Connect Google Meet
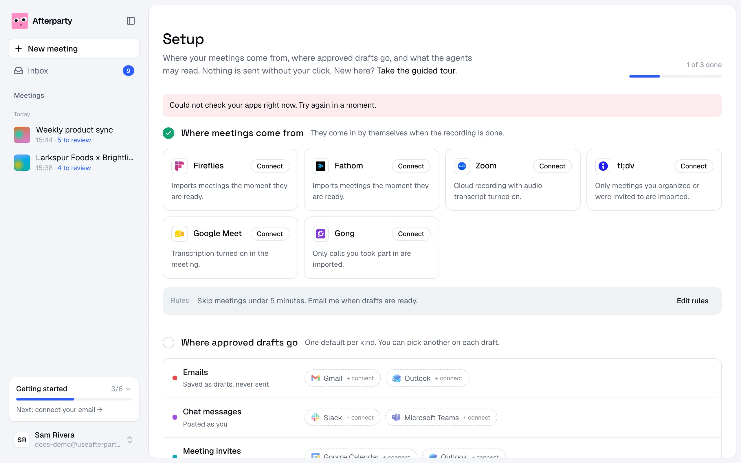The image size is (741, 463). coord(270,234)
